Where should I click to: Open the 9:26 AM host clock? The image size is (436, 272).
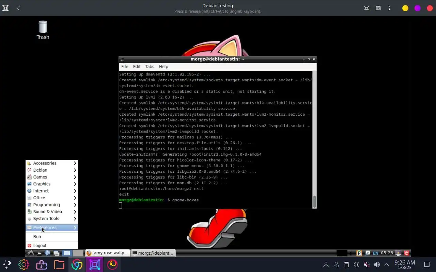[x=405, y=265]
